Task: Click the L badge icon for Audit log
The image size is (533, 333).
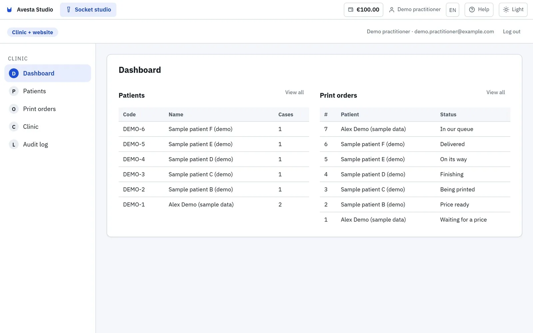Action: (14, 145)
